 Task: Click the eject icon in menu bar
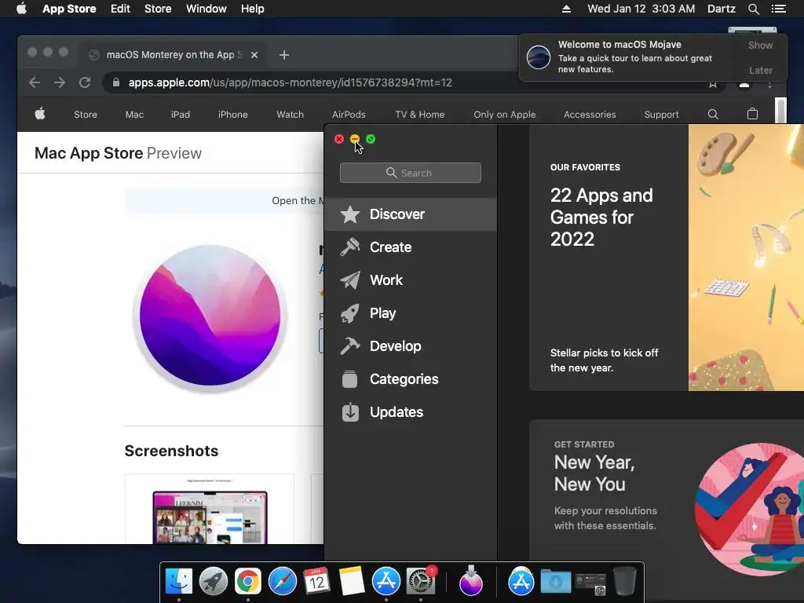coord(566,9)
